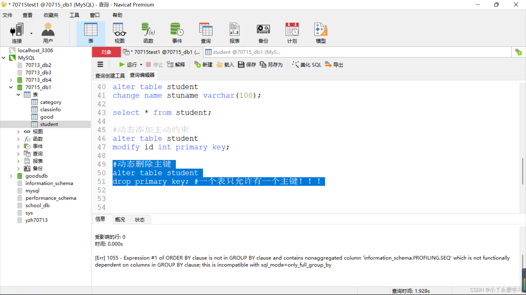Click the hamburger menu icon in query toolbar
Screen dimensions: 526x295
pyautogui.click(x=100, y=64)
